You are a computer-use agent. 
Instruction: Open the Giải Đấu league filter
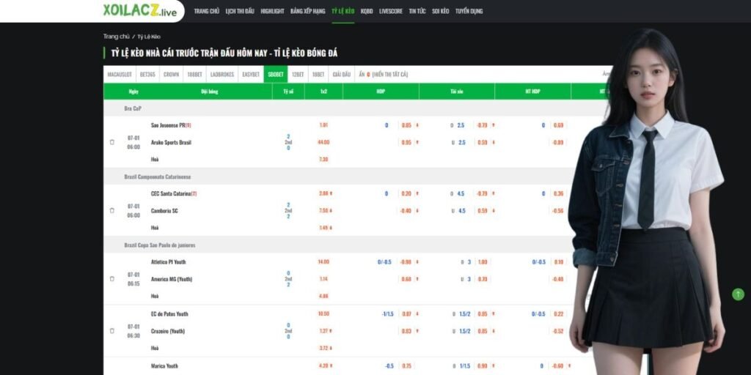[x=342, y=74]
